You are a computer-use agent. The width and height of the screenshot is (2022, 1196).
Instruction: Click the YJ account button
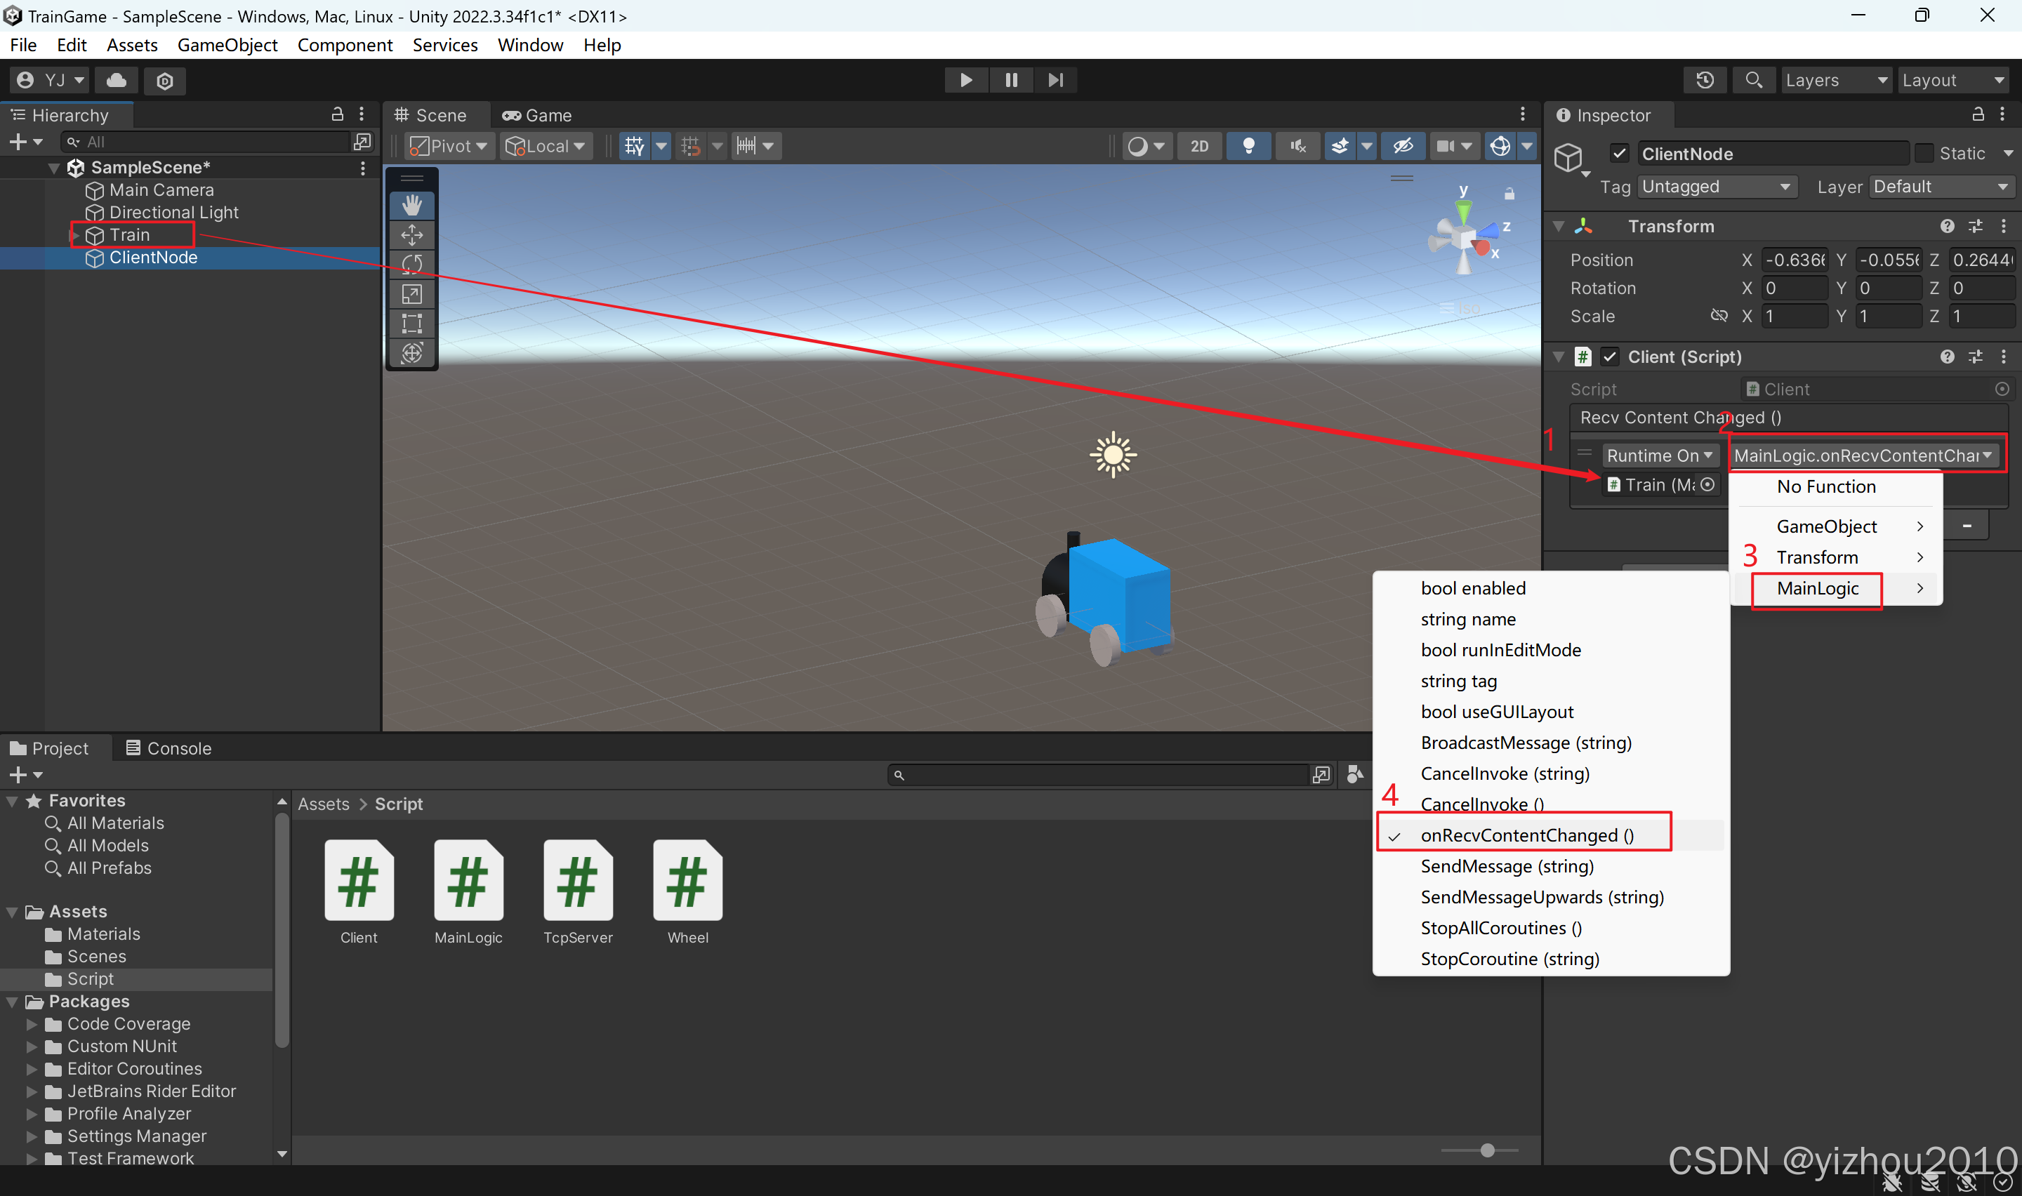(x=50, y=80)
